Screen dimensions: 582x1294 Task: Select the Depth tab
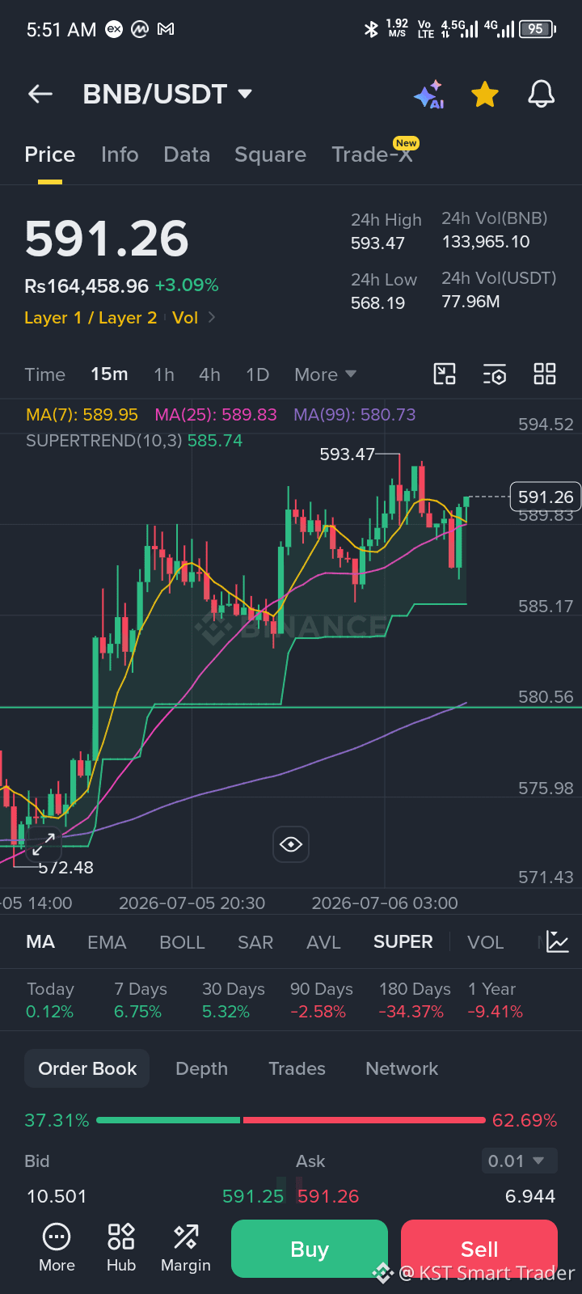point(201,1068)
